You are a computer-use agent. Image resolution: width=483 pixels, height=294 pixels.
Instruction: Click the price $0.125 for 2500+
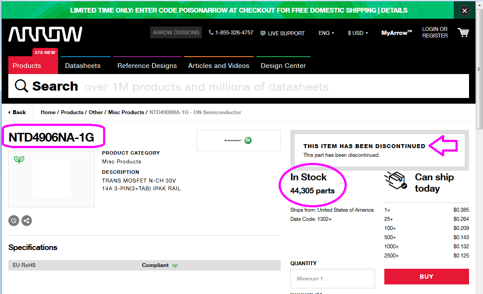461,256
